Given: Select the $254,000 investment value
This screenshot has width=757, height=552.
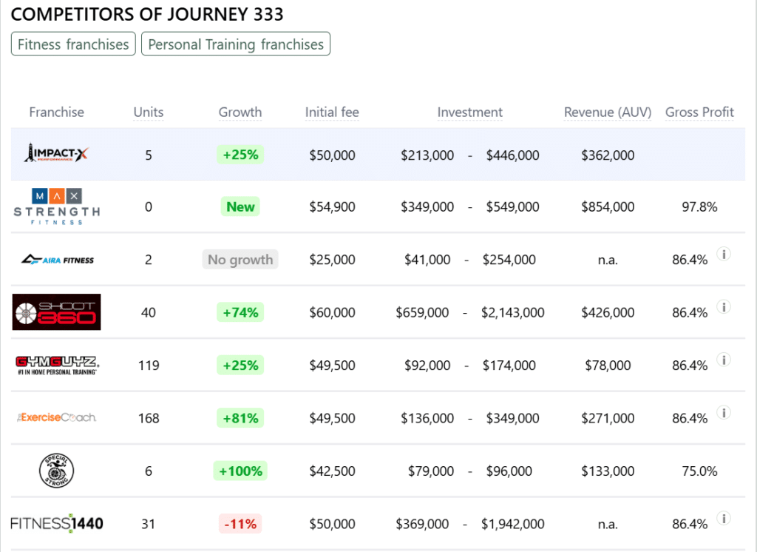Looking at the screenshot, I should point(509,260).
